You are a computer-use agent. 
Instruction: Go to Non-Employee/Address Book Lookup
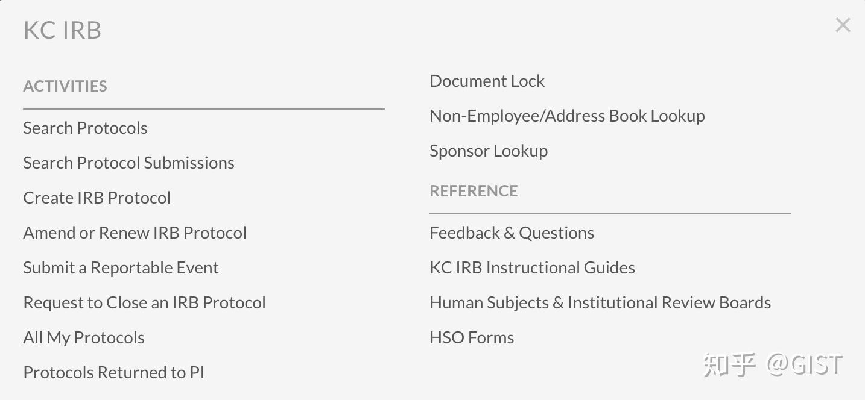click(567, 116)
